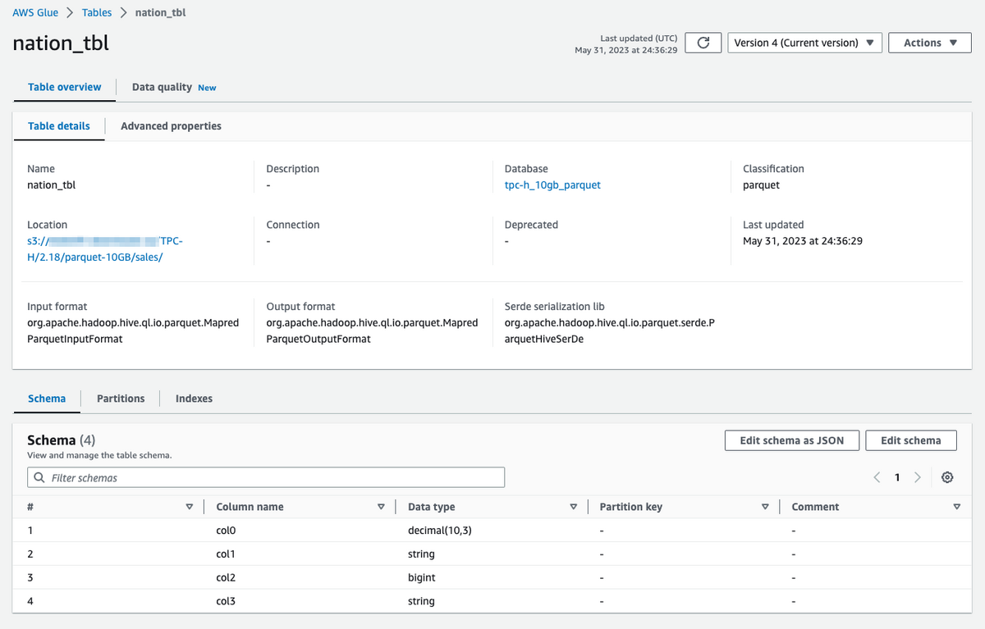Click the Data type header
985x629 pixels.
432,507
